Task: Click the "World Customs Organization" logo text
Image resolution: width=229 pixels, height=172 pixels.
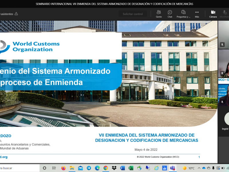Action: (36, 46)
